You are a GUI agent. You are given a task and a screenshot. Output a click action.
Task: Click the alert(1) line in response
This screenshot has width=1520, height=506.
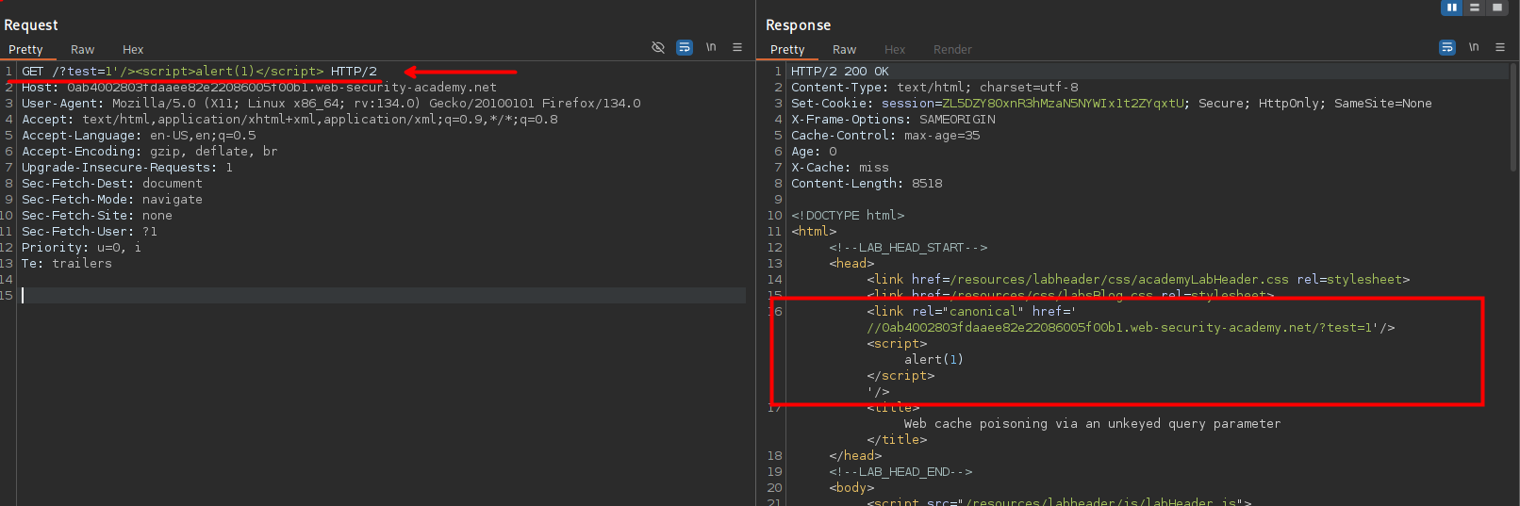click(933, 360)
